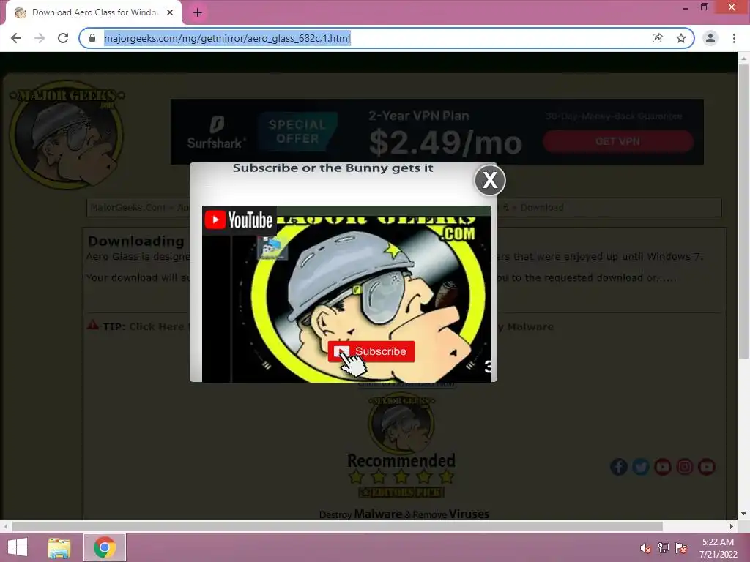
Task: Open the Chrome profile avatar icon
Action: point(710,38)
